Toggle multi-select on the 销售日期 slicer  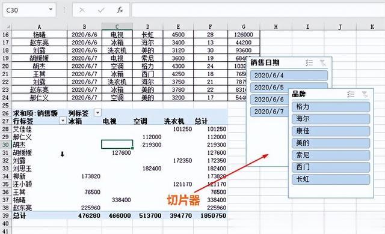(x=309, y=62)
